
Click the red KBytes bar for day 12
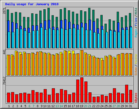tap(53, 95)
